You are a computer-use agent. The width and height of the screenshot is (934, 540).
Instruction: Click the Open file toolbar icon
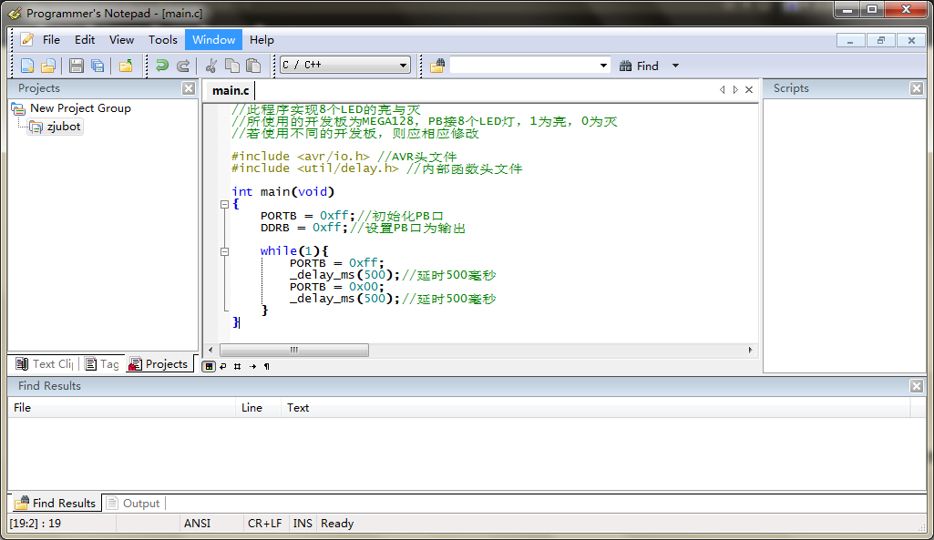pos(48,66)
